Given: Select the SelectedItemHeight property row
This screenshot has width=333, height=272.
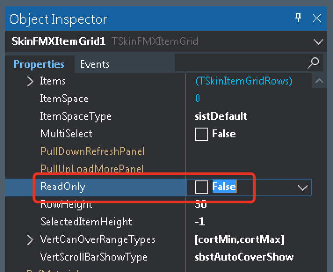Looking at the screenshot, I should point(86,222).
